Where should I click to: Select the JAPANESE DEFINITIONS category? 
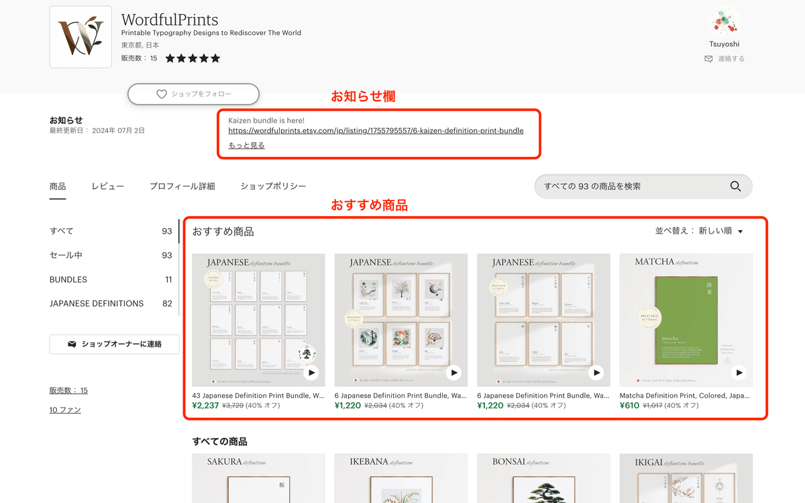96,303
